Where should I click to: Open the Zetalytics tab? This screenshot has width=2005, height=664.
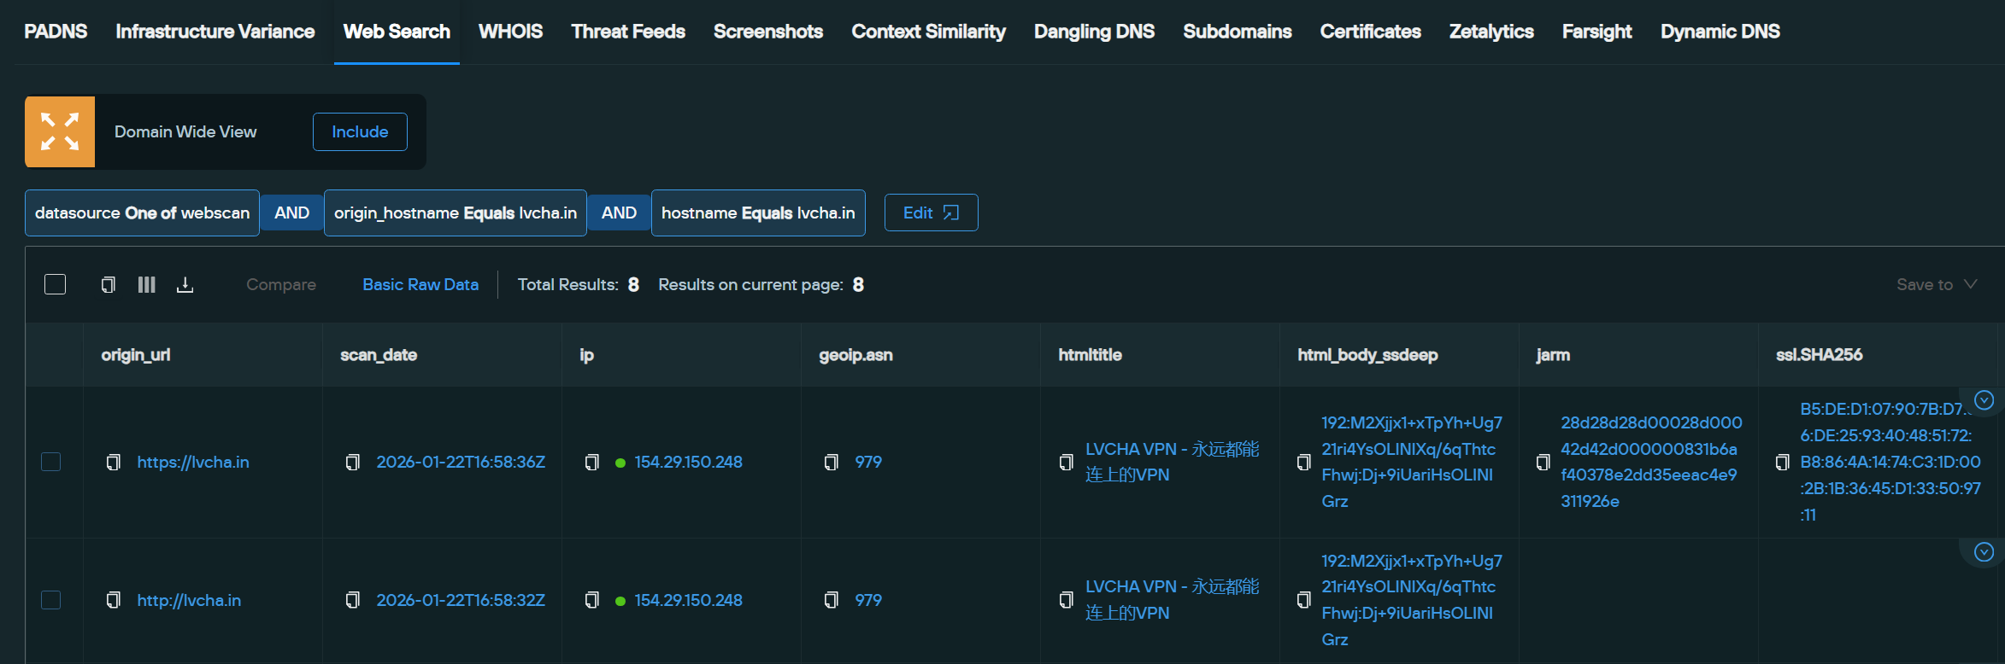point(1491,32)
